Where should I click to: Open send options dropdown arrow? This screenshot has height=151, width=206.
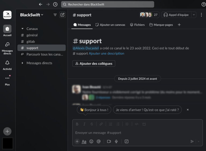pos(198,141)
